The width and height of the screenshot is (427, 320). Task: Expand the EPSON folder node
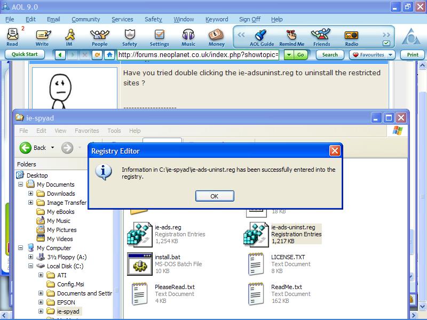[x=41, y=302]
